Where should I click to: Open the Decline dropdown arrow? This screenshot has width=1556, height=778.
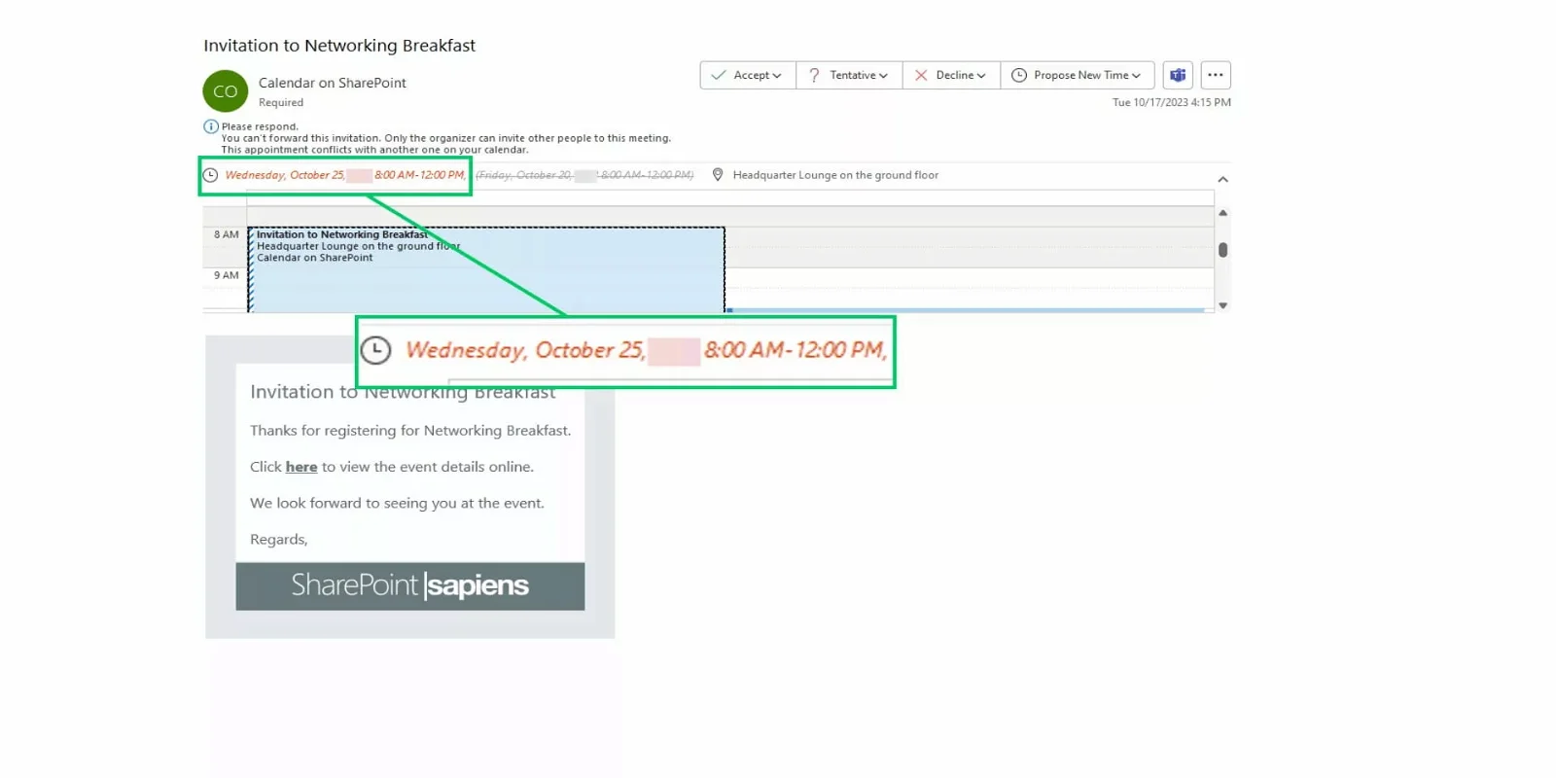tap(981, 76)
